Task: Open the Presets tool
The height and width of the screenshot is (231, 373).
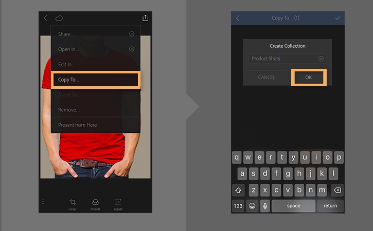Action: (95, 205)
